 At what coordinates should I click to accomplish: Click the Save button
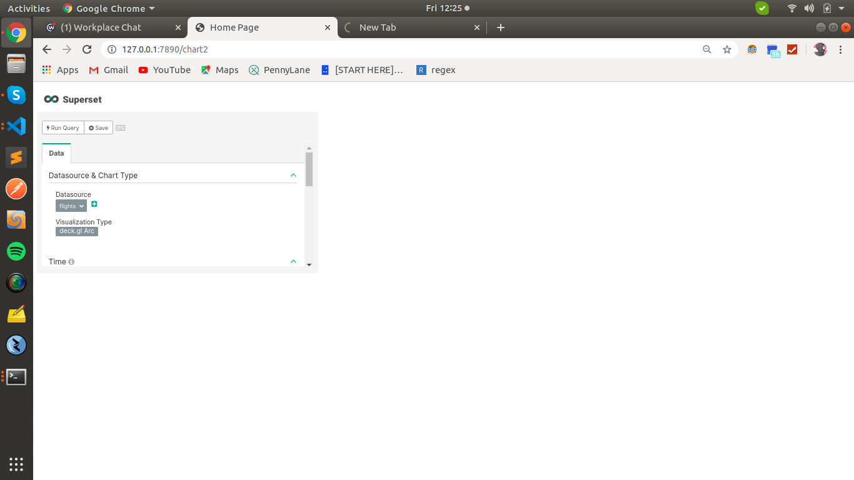coord(98,127)
